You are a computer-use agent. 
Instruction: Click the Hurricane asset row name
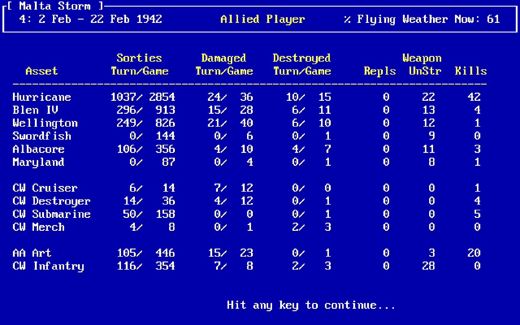click(42, 97)
